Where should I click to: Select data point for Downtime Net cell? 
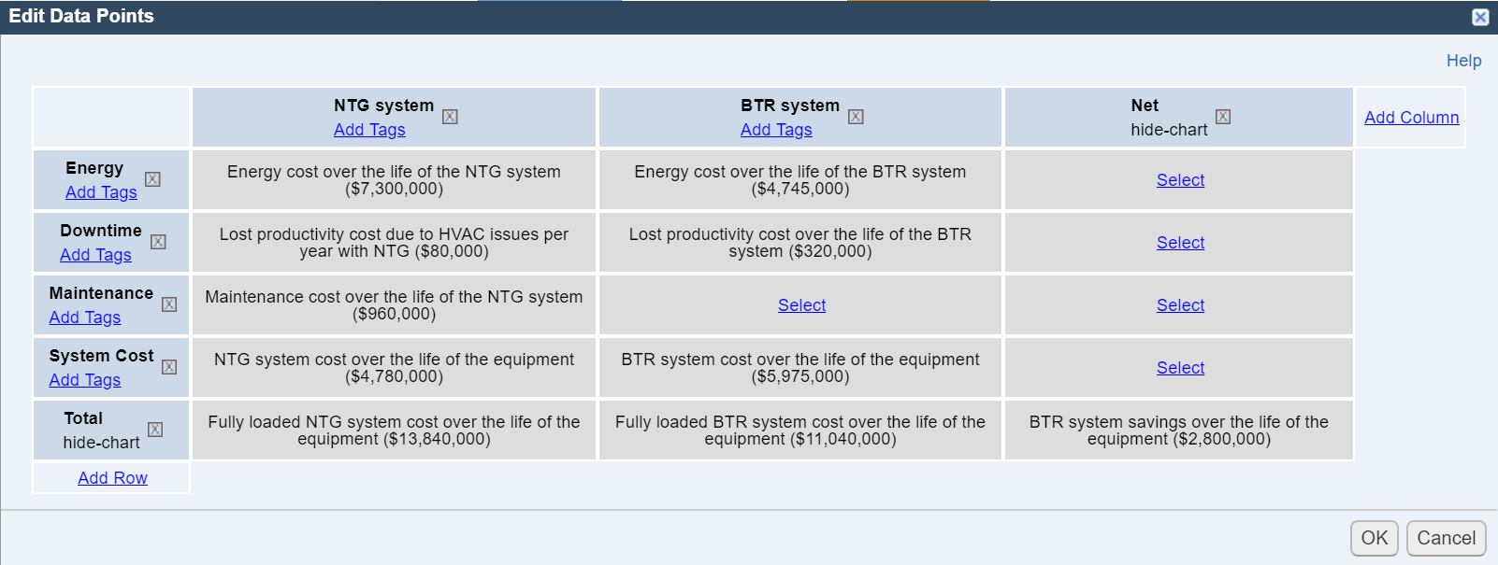(1180, 243)
